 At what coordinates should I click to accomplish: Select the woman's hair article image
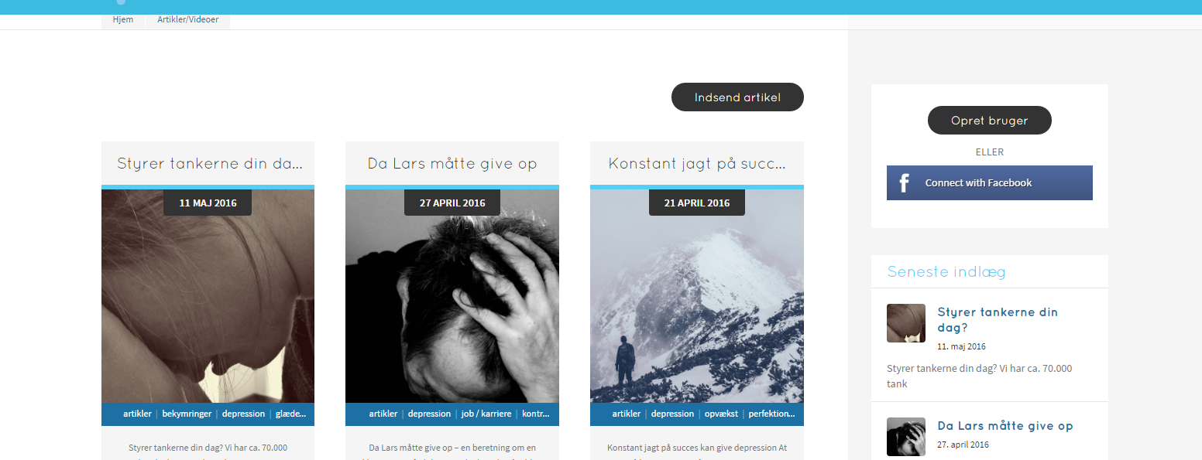[x=208, y=296]
